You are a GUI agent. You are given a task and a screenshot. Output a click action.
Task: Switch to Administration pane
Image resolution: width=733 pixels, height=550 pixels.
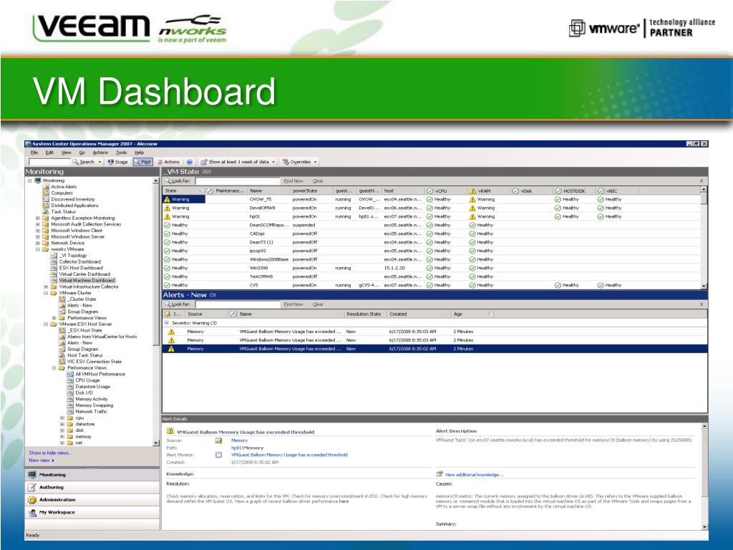coord(92,500)
